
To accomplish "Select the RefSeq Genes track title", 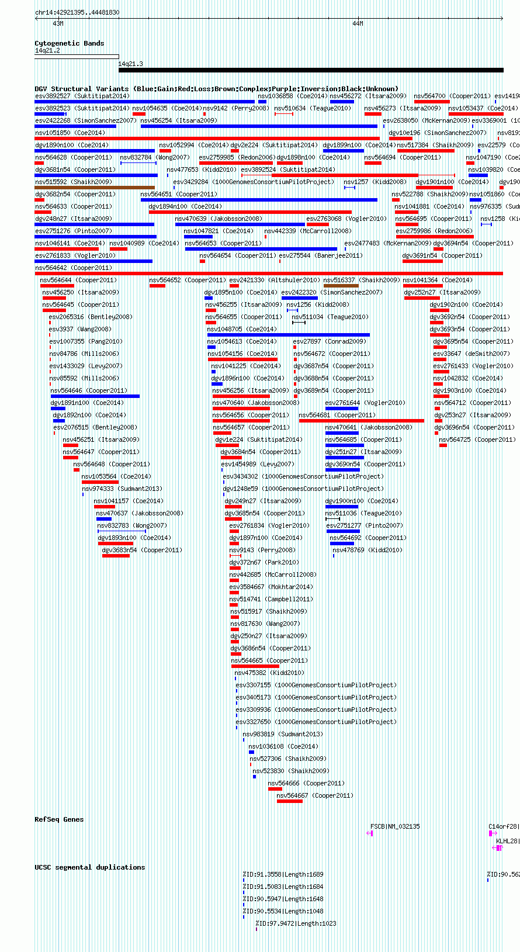I will pyautogui.click(x=59, y=819).
